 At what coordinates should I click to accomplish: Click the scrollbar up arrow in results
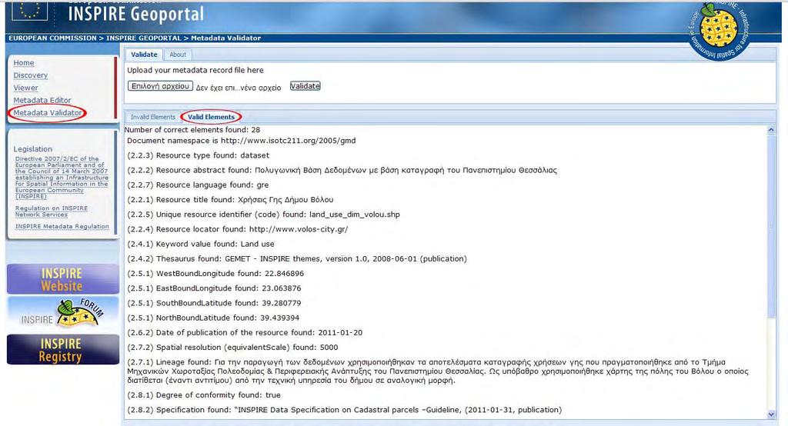(771, 130)
